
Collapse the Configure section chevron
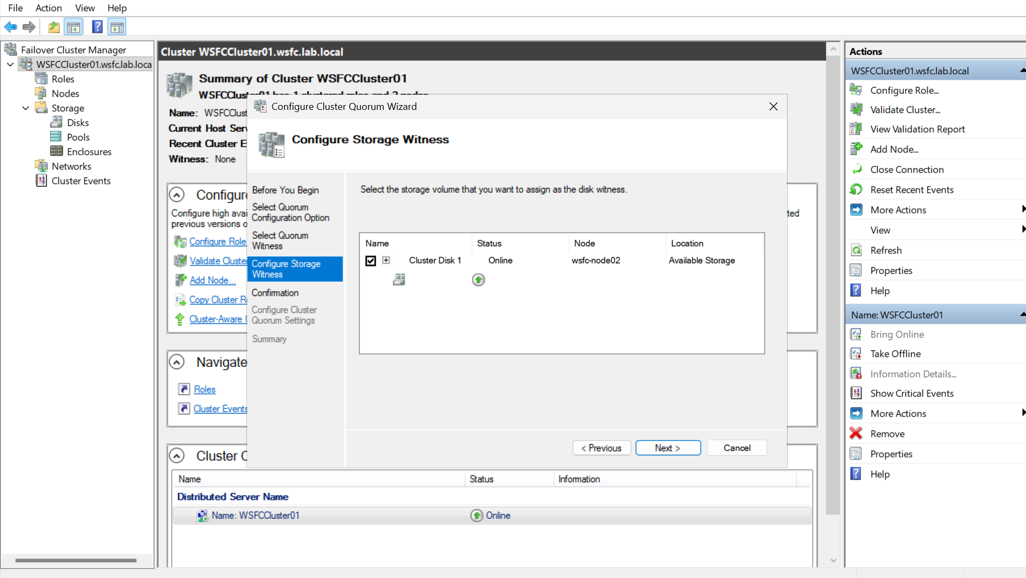(x=177, y=194)
